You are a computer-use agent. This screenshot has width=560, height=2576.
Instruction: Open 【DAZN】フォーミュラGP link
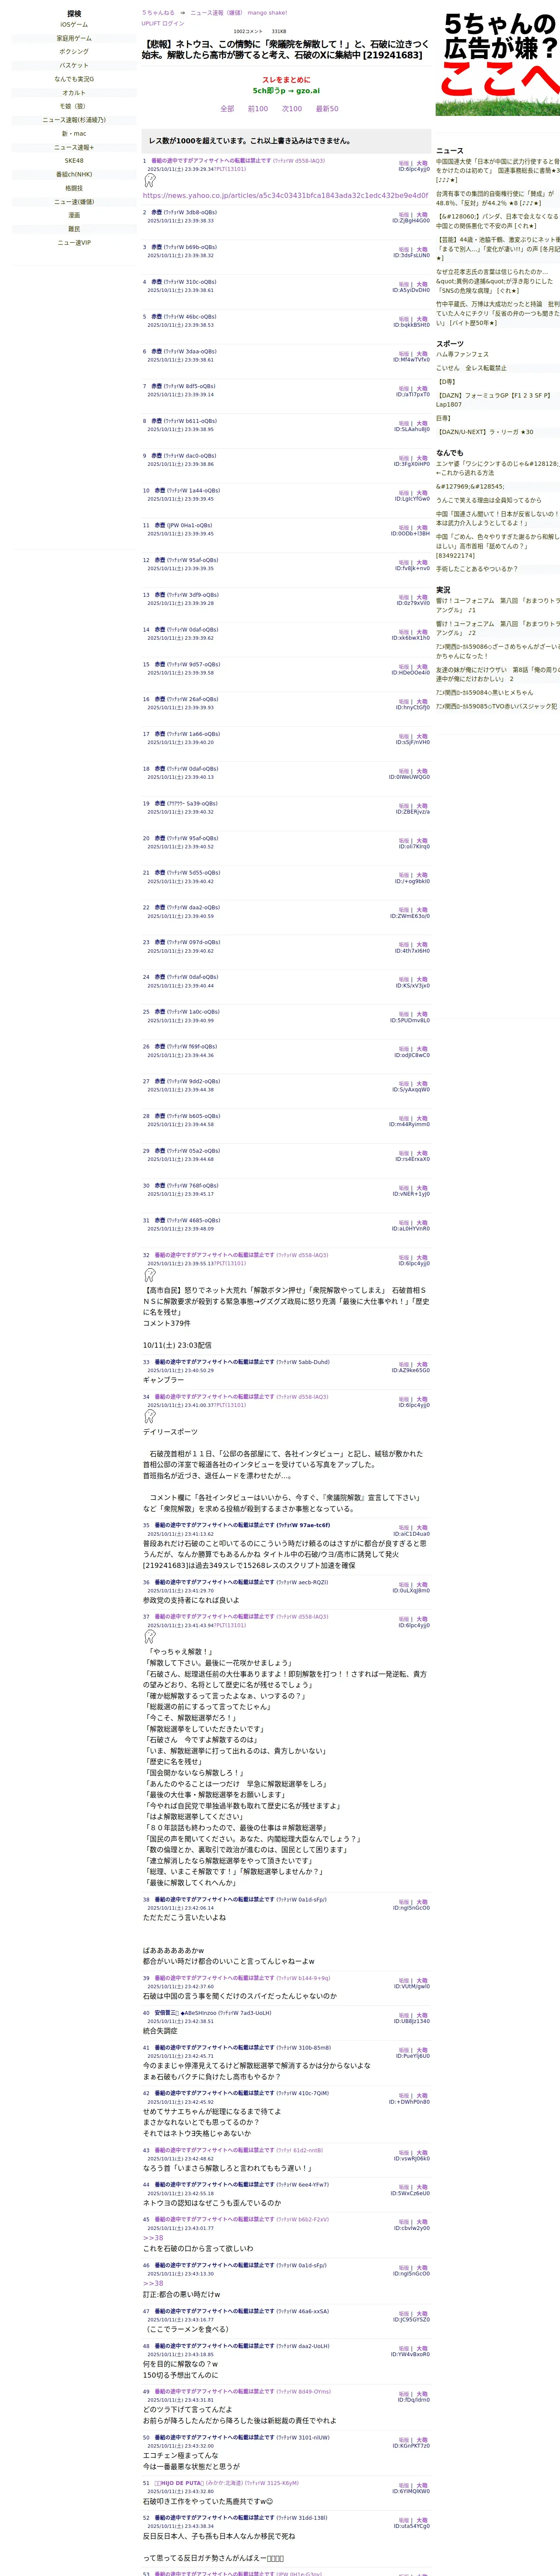click(494, 400)
